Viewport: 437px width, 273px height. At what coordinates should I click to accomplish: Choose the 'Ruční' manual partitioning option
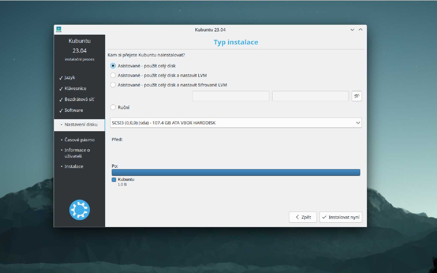[x=120, y=107]
